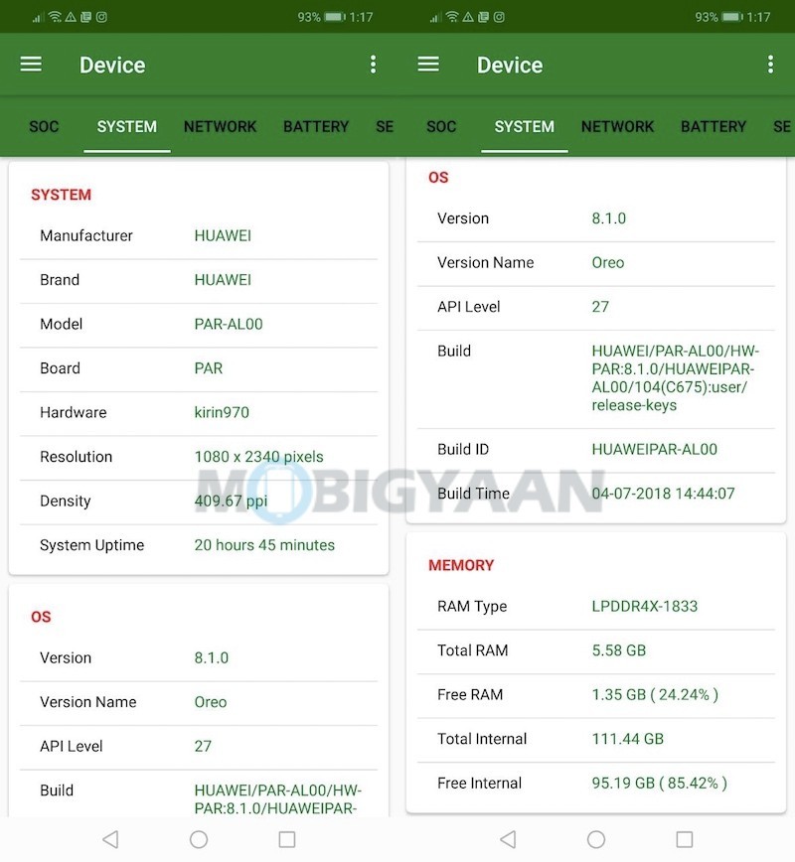Tap home navigation button in left screenshot
The image size is (795, 862).
(199, 839)
